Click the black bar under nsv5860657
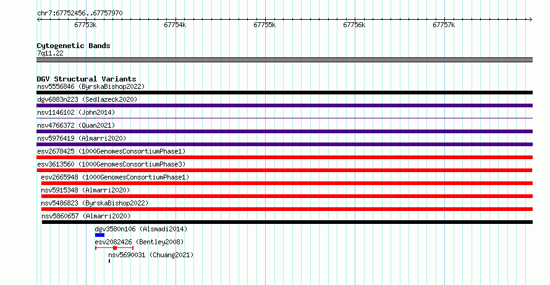 click(x=287, y=222)
